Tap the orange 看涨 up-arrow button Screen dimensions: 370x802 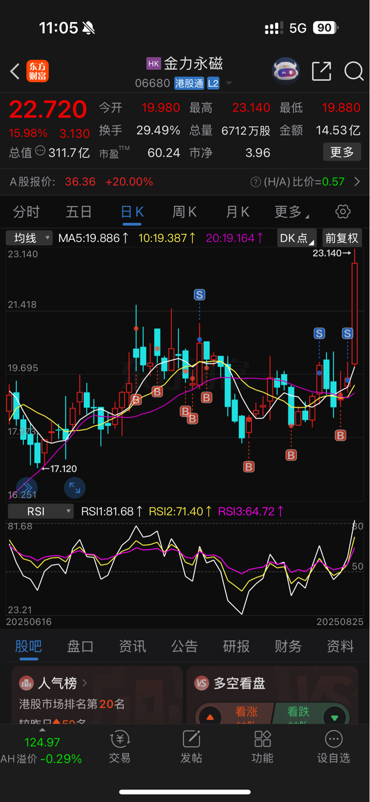click(x=210, y=717)
